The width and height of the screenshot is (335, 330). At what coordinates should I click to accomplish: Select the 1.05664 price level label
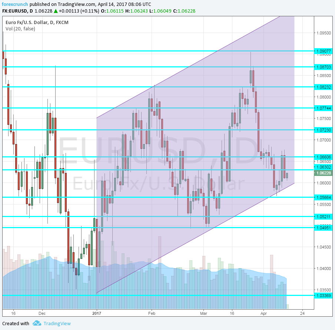[323, 197]
